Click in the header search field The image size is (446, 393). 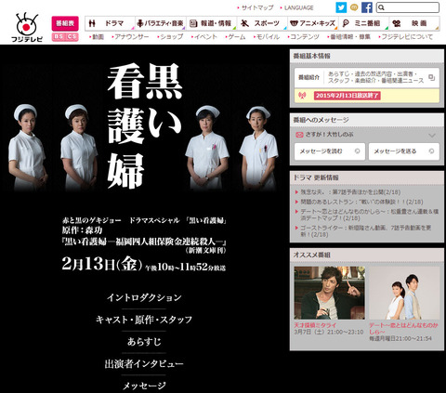pyautogui.click(x=408, y=7)
